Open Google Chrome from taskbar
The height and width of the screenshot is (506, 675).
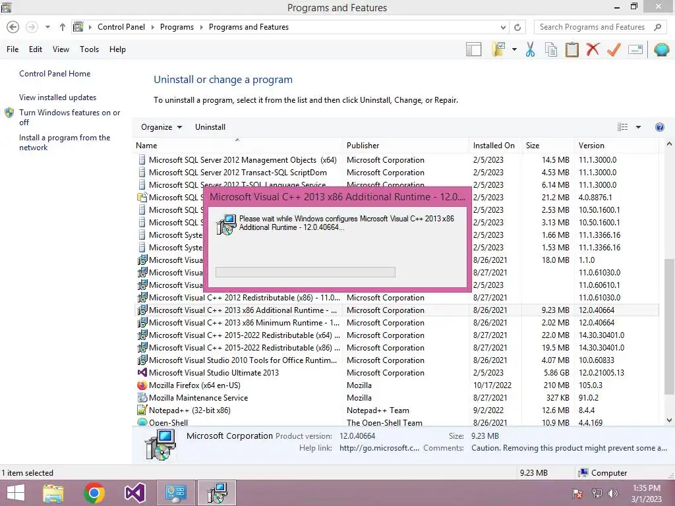94,493
